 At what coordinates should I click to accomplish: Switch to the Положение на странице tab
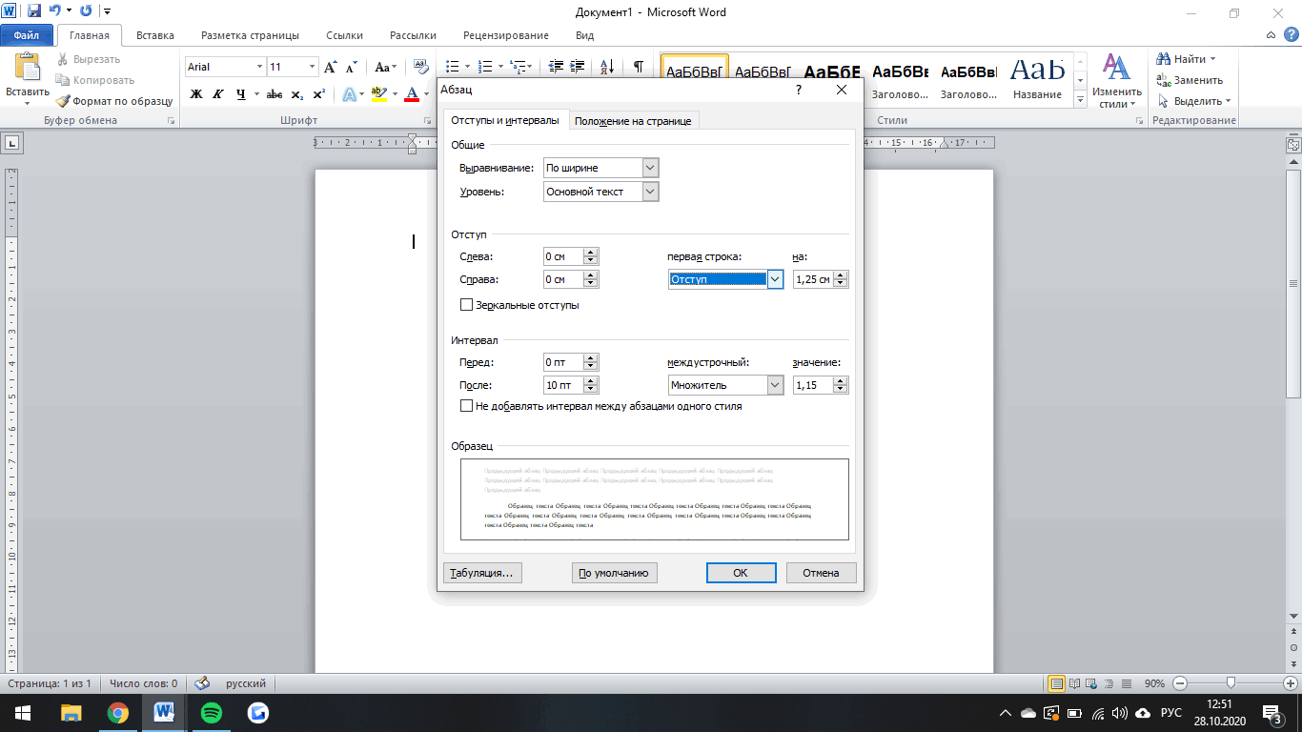632,121
